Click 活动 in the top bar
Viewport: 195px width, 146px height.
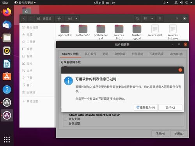click(x=5, y=3)
